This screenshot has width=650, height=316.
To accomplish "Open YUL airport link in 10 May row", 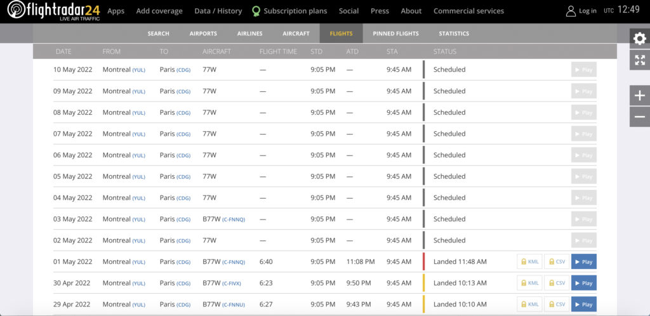I will [x=138, y=70].
